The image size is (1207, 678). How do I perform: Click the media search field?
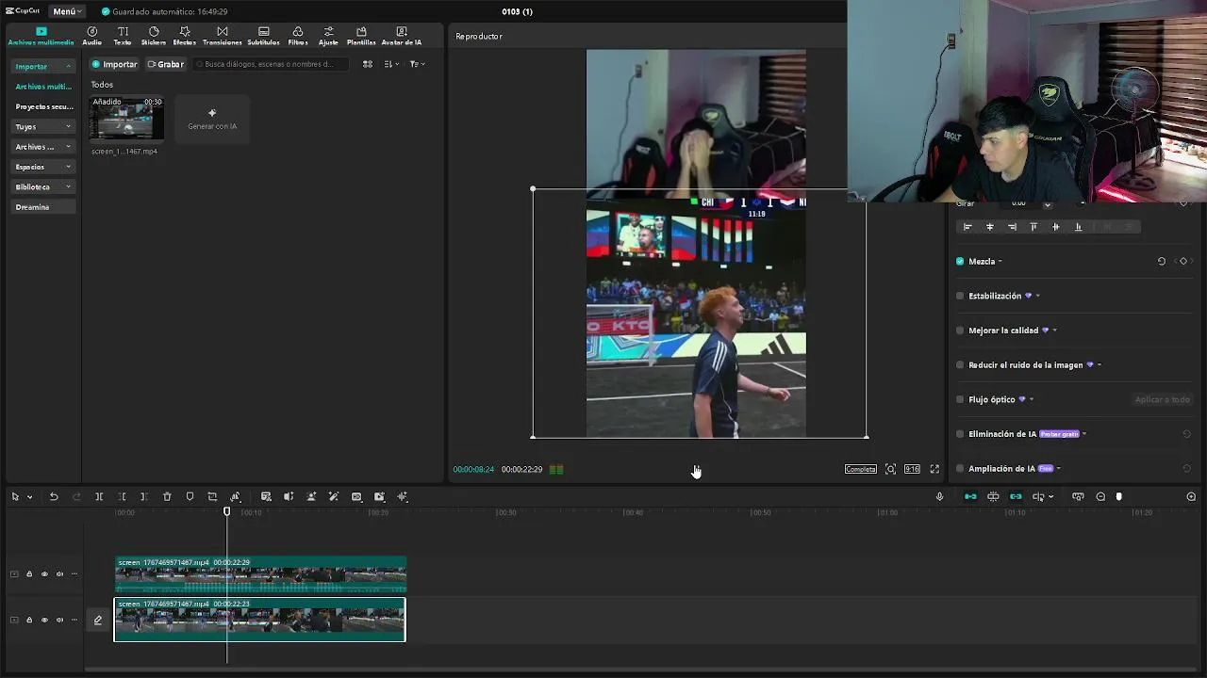(x=270, y=64)
